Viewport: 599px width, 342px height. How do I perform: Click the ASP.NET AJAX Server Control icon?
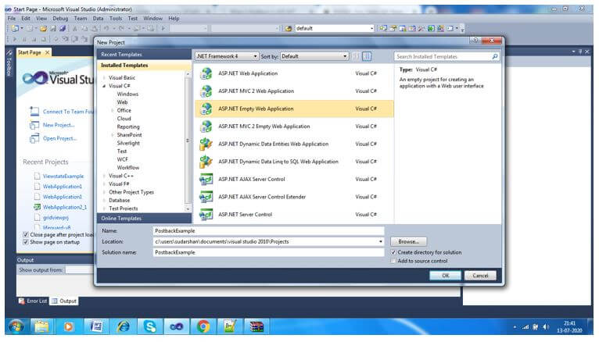pyautogui.click(x=206, y=179)
